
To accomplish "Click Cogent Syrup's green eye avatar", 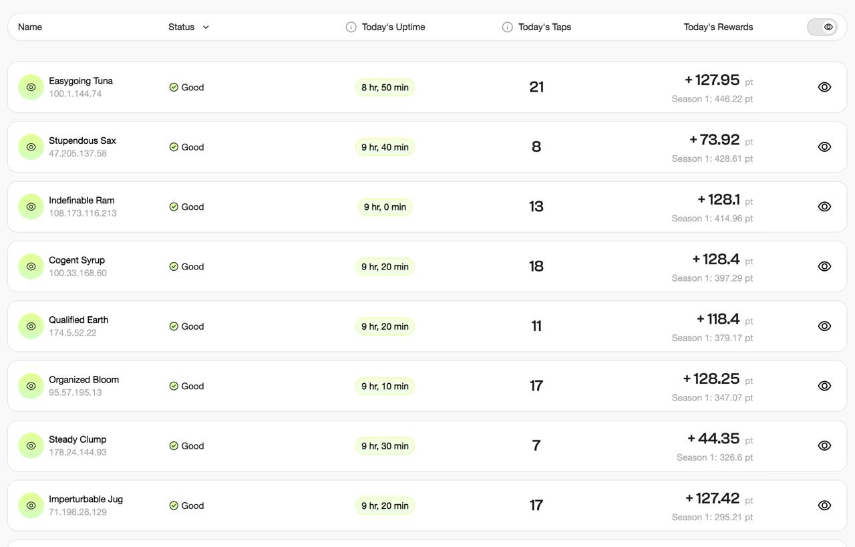I will click(31, 267).
